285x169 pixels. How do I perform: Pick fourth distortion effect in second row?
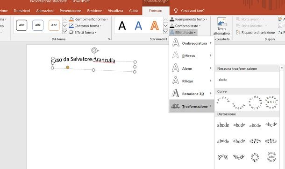[x=271, y=141]
